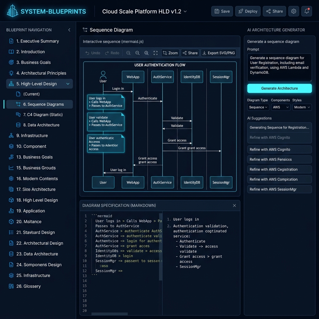Redo the diagram change
The image size is (319, 319).
pyautogui.click(x=112, y=53)
